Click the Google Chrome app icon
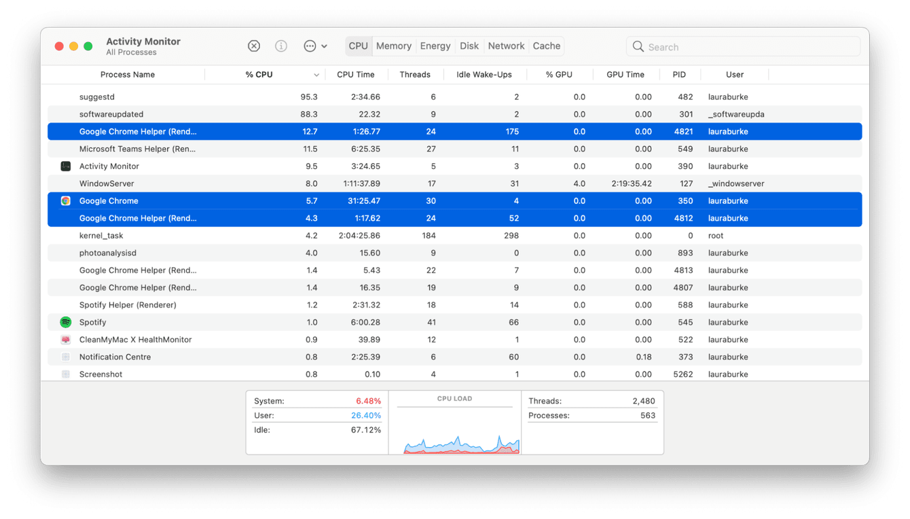 click(x=65, y=200)
